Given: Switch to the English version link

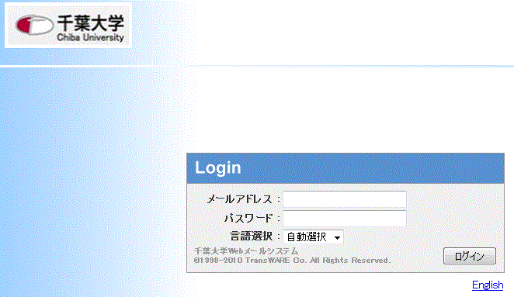Looking at the screenshot, I should (x=488, y=285).
